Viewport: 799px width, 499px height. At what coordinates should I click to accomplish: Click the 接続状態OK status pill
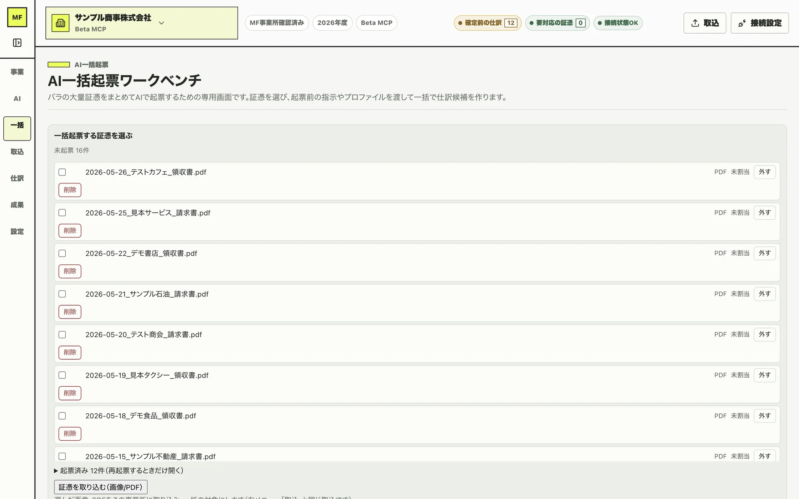tap(618, 23)
